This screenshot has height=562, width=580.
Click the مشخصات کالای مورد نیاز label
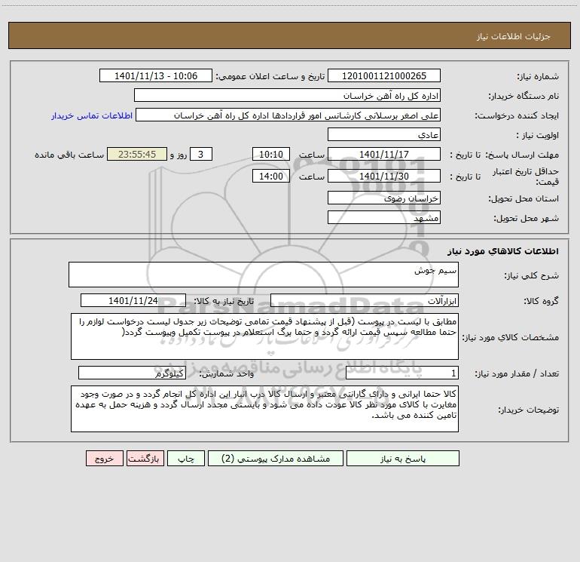pyautogui.click(x=511, y=337)
